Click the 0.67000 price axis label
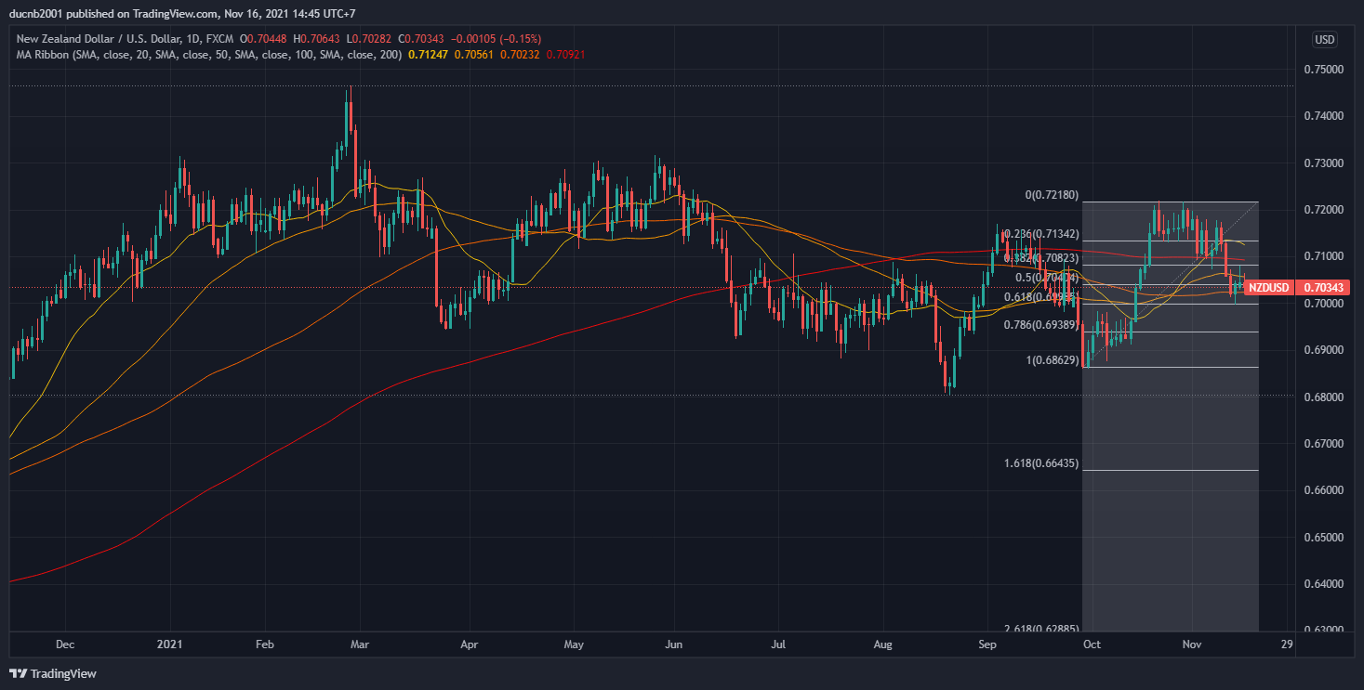Viewport: 1364px width, 690px height. [x=1323, y=444]
